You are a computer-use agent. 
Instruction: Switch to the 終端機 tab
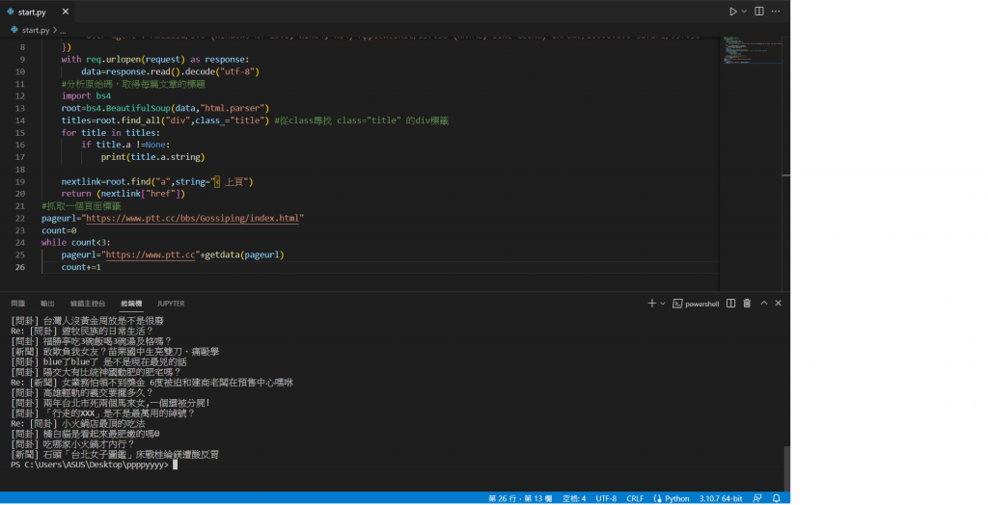[x=131, y=304]
